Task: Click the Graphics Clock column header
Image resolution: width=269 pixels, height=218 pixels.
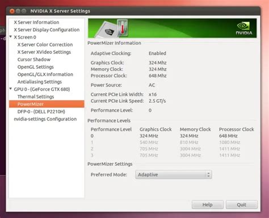Action: point(155,129)
